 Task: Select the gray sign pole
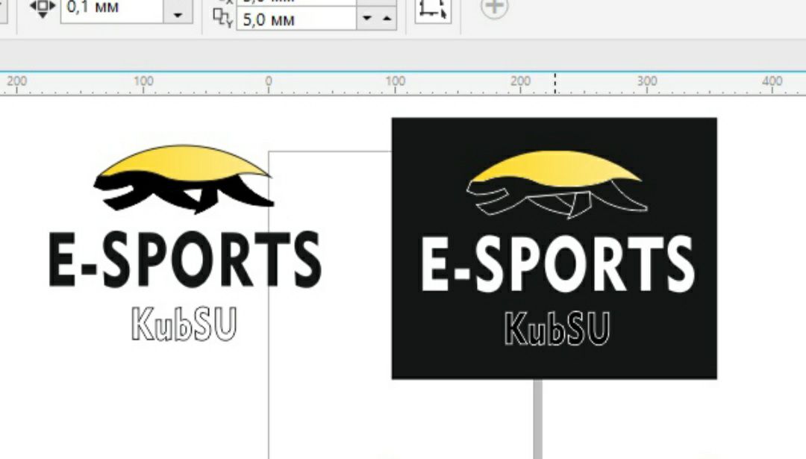[537, 419]
